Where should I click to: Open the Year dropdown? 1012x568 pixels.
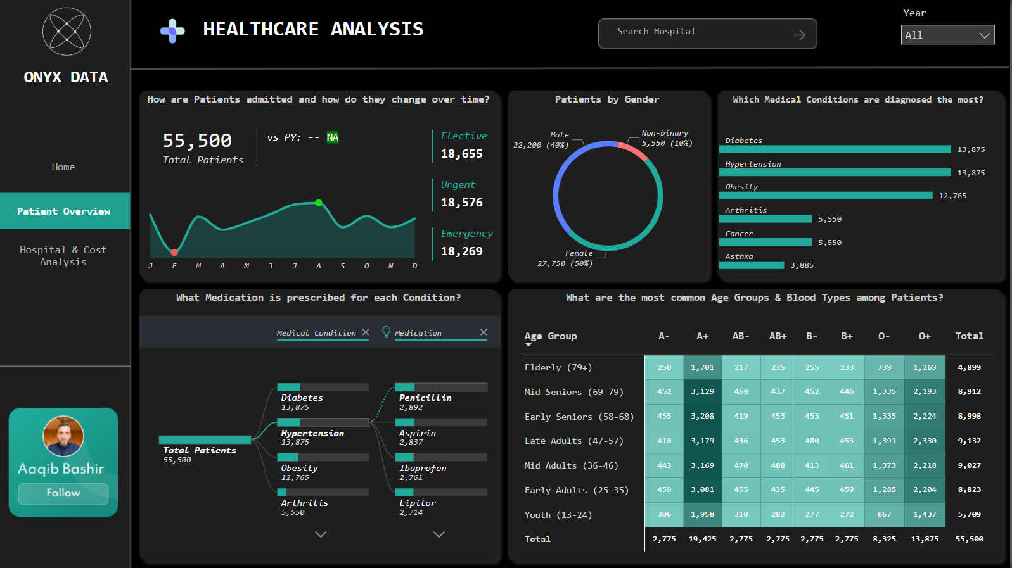947,35
